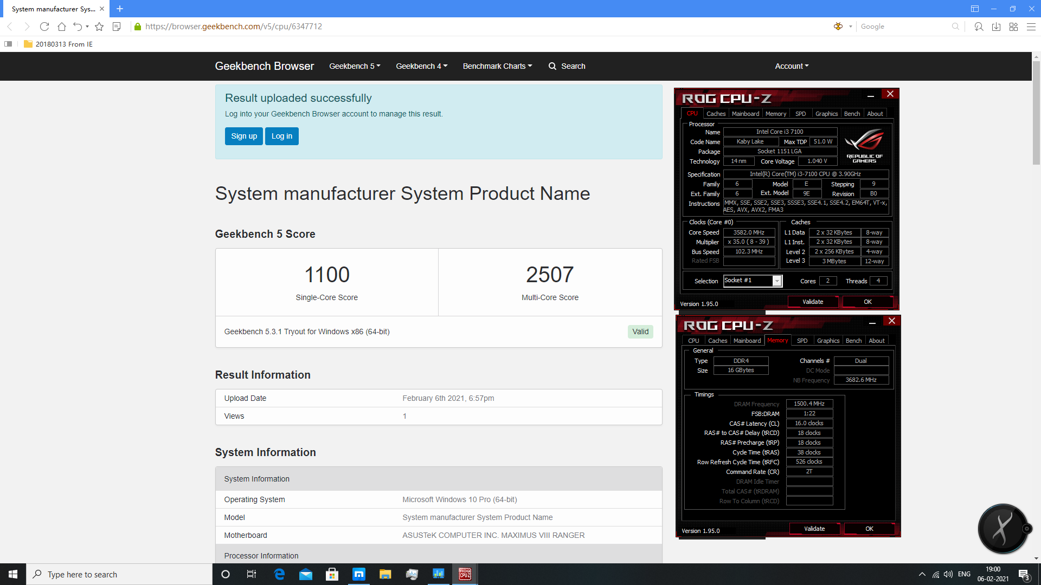1041x585 pixels.
Task: Click the undo closed tab icon
Action: [x=78, y=27]
